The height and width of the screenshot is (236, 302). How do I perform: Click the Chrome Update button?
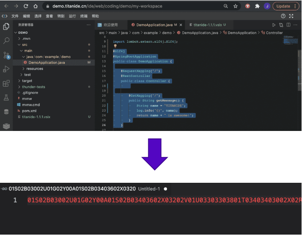click(283, 6)
